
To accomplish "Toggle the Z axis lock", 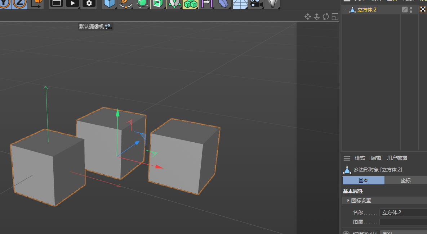I will click(x=19, y=3).
